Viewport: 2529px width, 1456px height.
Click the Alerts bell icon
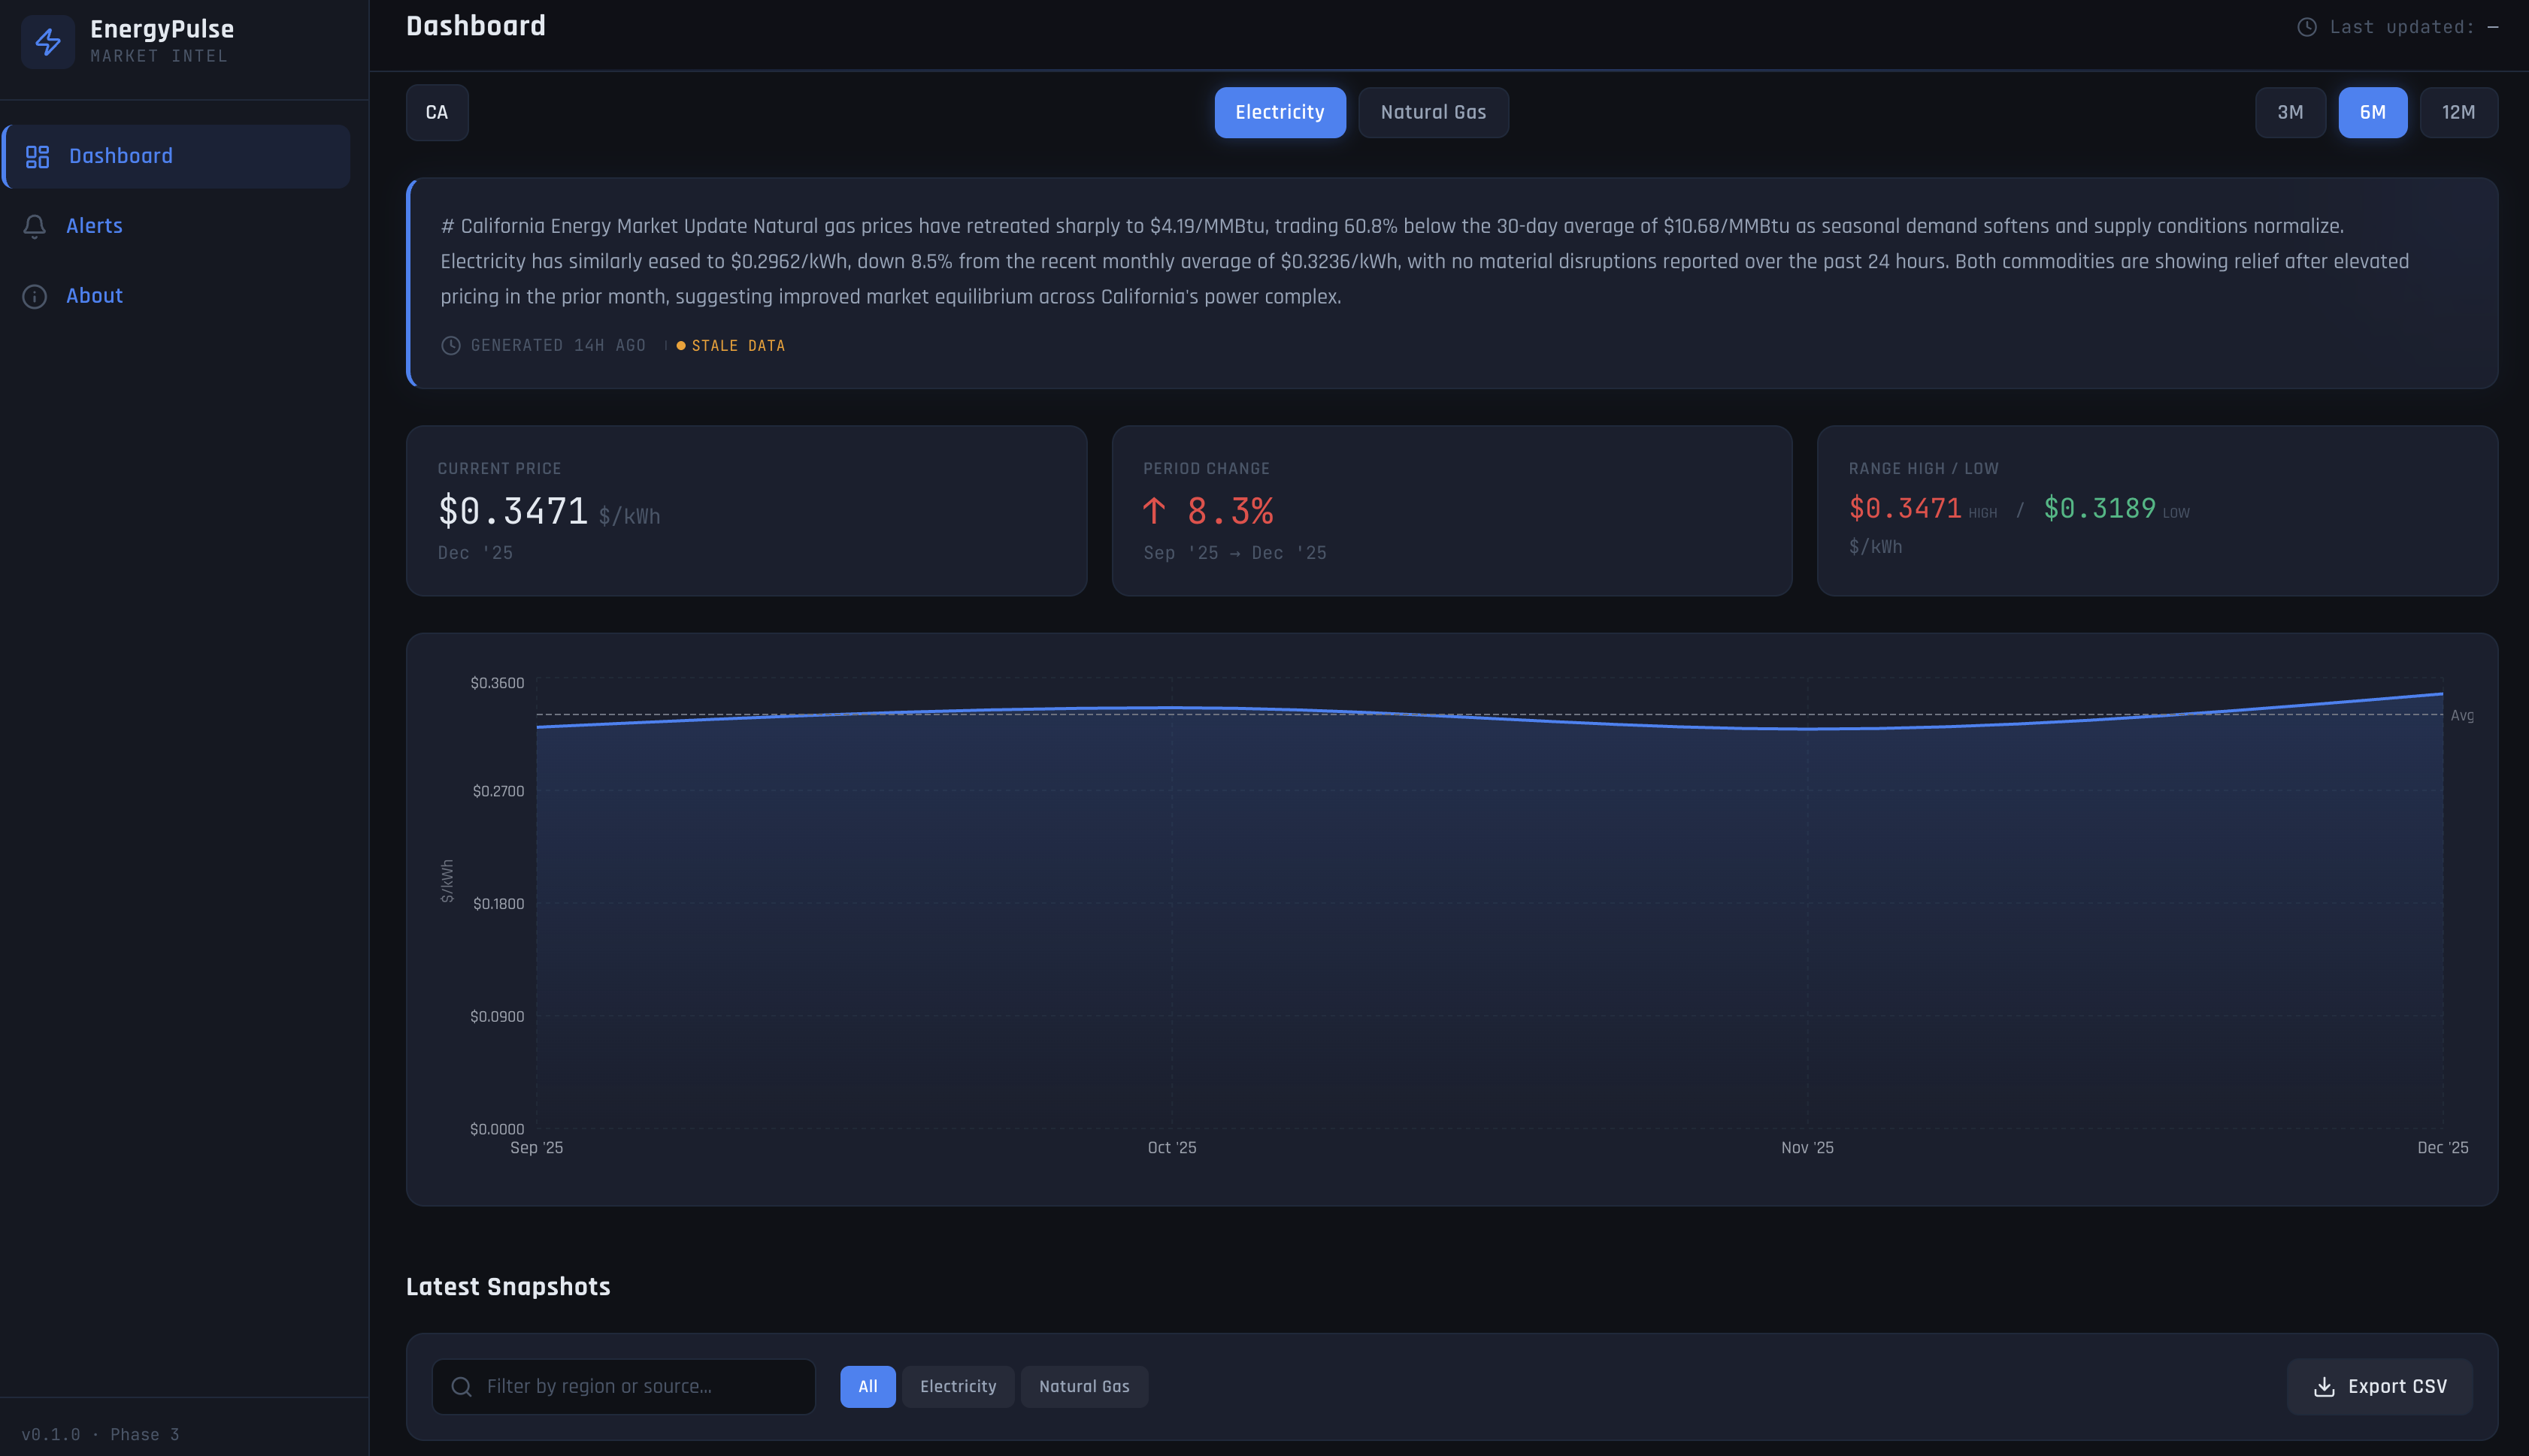coord(35,226)
